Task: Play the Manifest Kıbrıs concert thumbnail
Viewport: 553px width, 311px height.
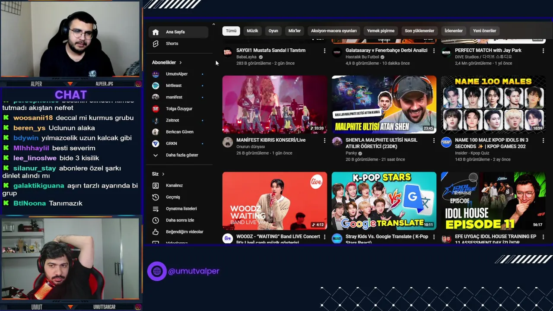Action: (275, 105)
